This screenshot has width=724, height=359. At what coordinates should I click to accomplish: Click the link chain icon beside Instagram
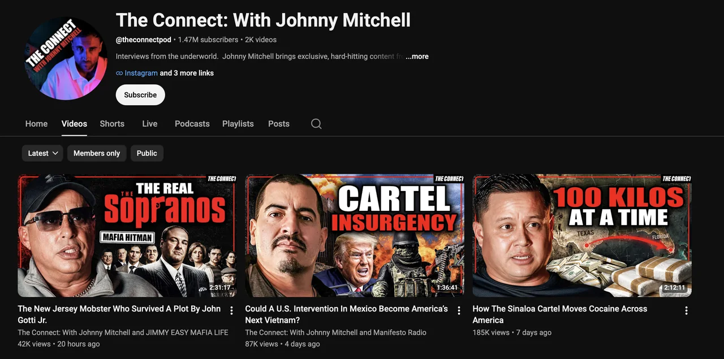point(119,73)
